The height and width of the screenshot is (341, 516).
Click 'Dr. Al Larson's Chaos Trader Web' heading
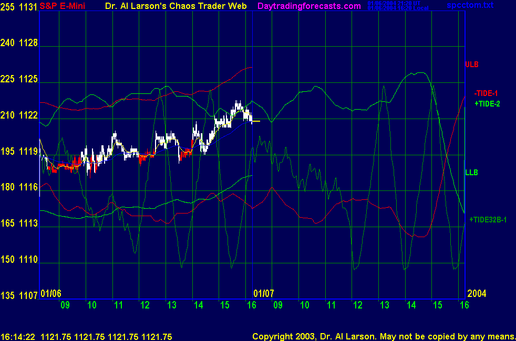click(176, 6)
